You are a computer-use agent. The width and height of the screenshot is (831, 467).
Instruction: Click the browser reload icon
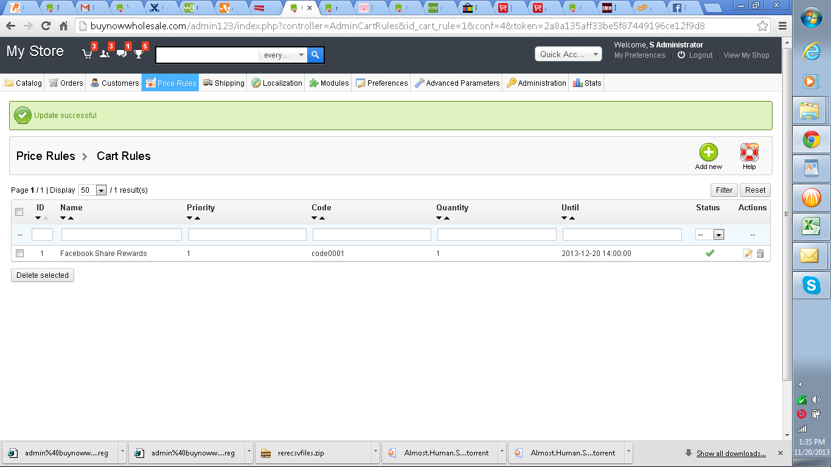(x=46, y=26)
